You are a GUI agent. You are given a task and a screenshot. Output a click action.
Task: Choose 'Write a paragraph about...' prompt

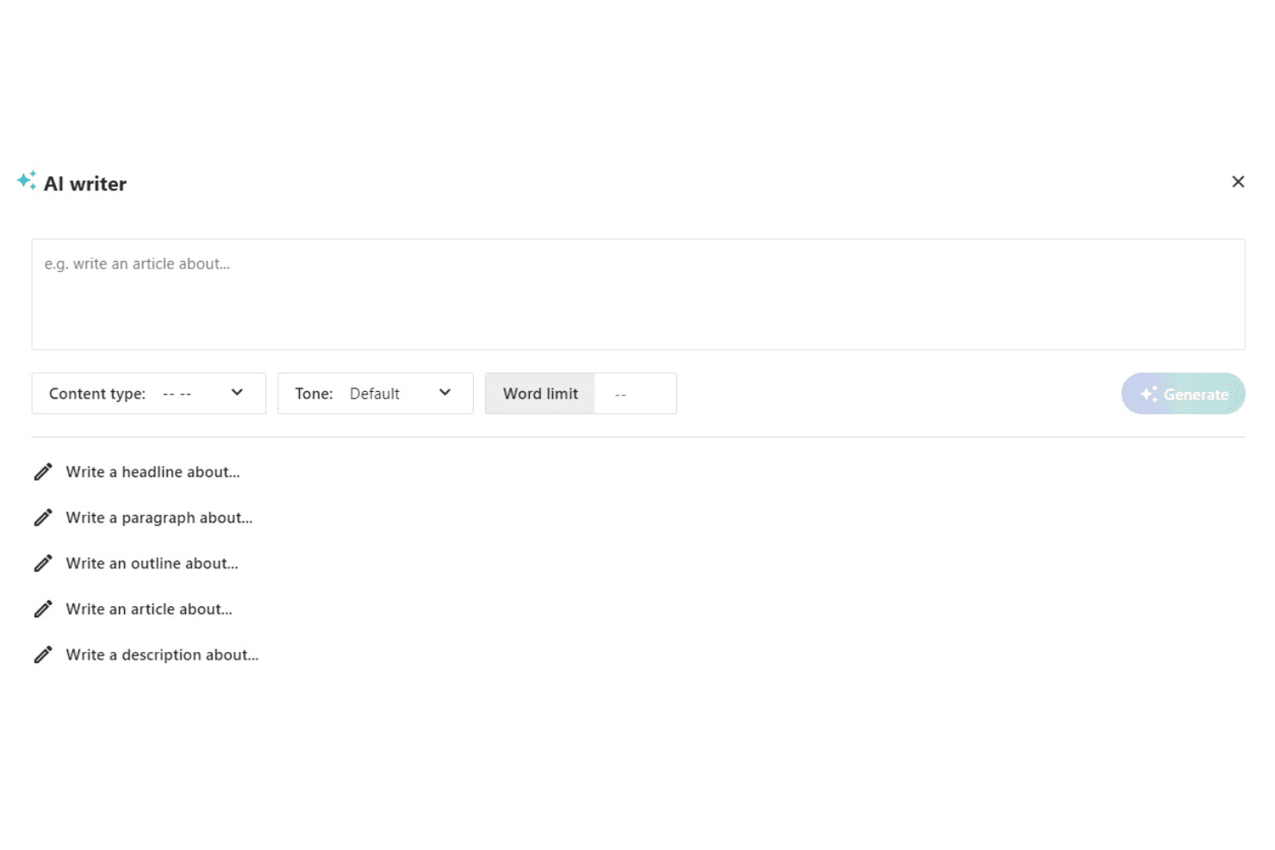[159, 518]
